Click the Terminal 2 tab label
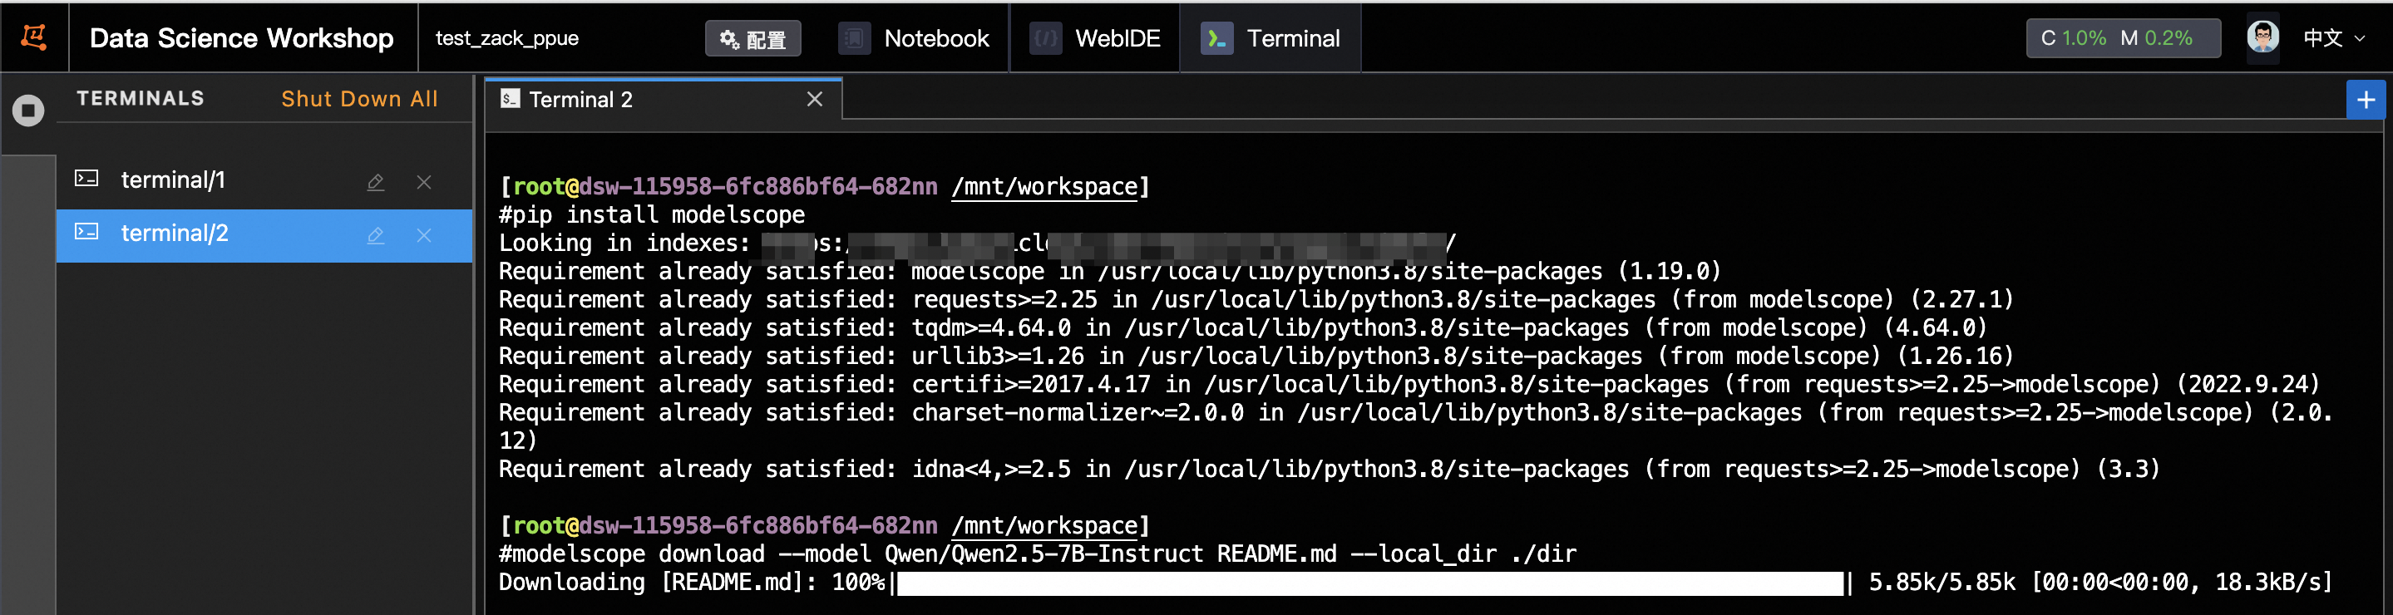 pos(580,100)
